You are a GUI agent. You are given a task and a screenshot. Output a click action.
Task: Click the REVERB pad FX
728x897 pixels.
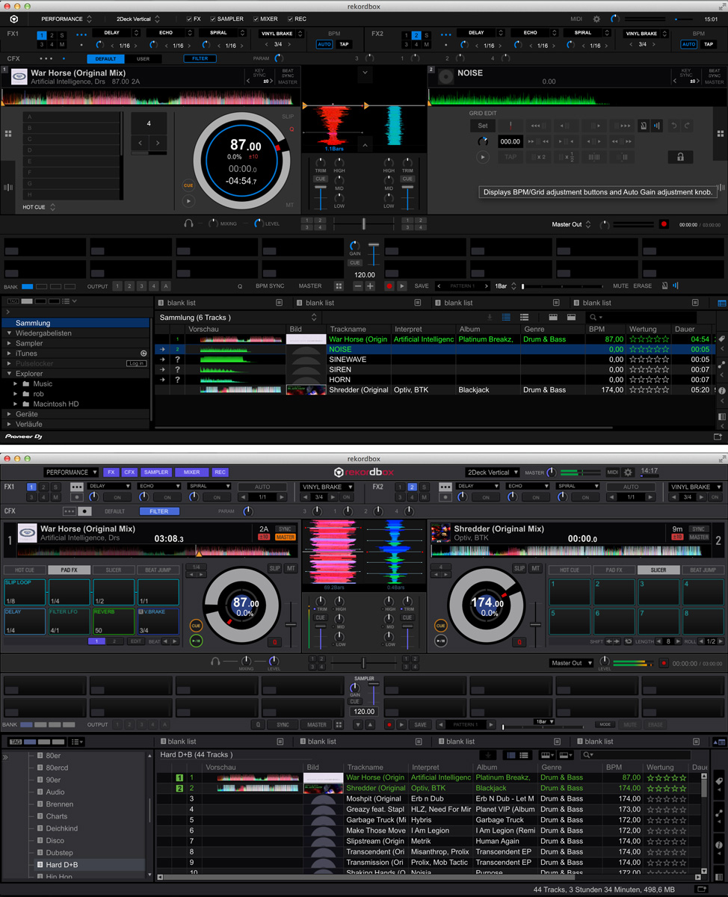tap(114, 620)
